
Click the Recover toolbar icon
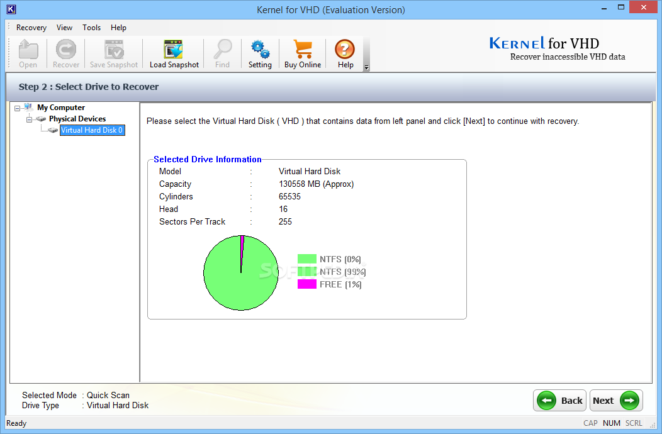coord(66,50)
